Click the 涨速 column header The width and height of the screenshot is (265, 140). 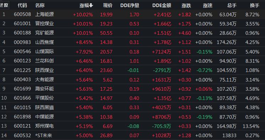[208, 5]
